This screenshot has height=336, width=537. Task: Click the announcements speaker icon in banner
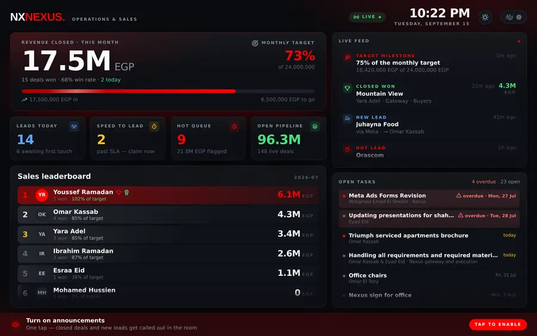pyautogui.click(x=16, y=324)
